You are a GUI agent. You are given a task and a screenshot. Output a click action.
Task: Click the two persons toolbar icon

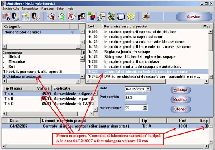[81, 17]
